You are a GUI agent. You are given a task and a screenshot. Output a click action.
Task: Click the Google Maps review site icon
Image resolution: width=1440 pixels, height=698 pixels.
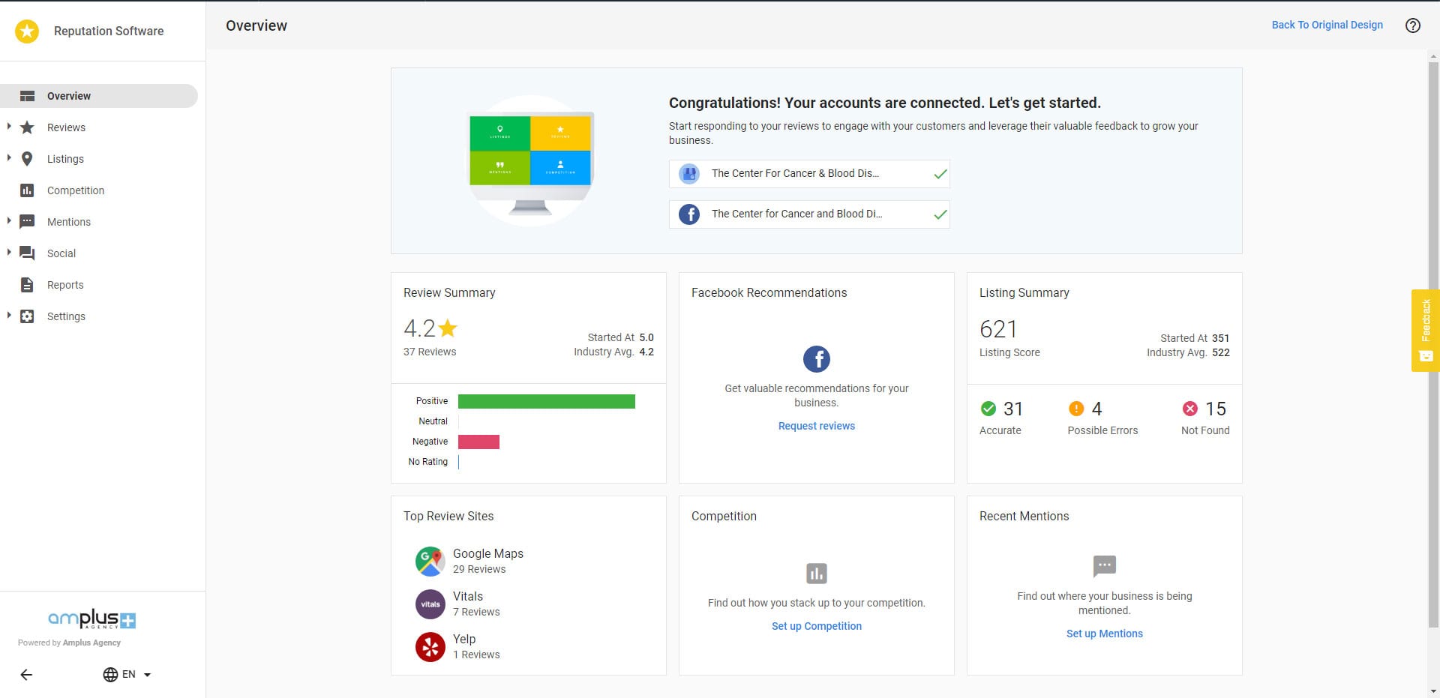[x=430, y=562]
